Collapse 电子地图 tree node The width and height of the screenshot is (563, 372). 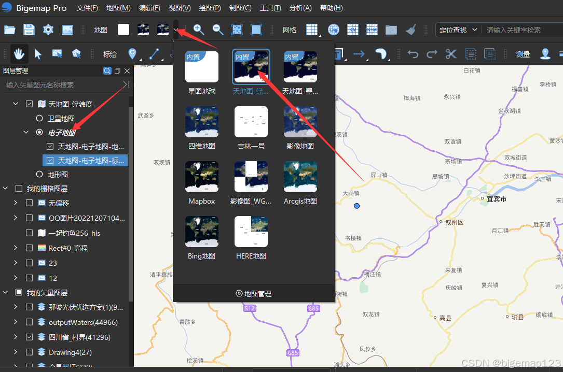(26, 132)
